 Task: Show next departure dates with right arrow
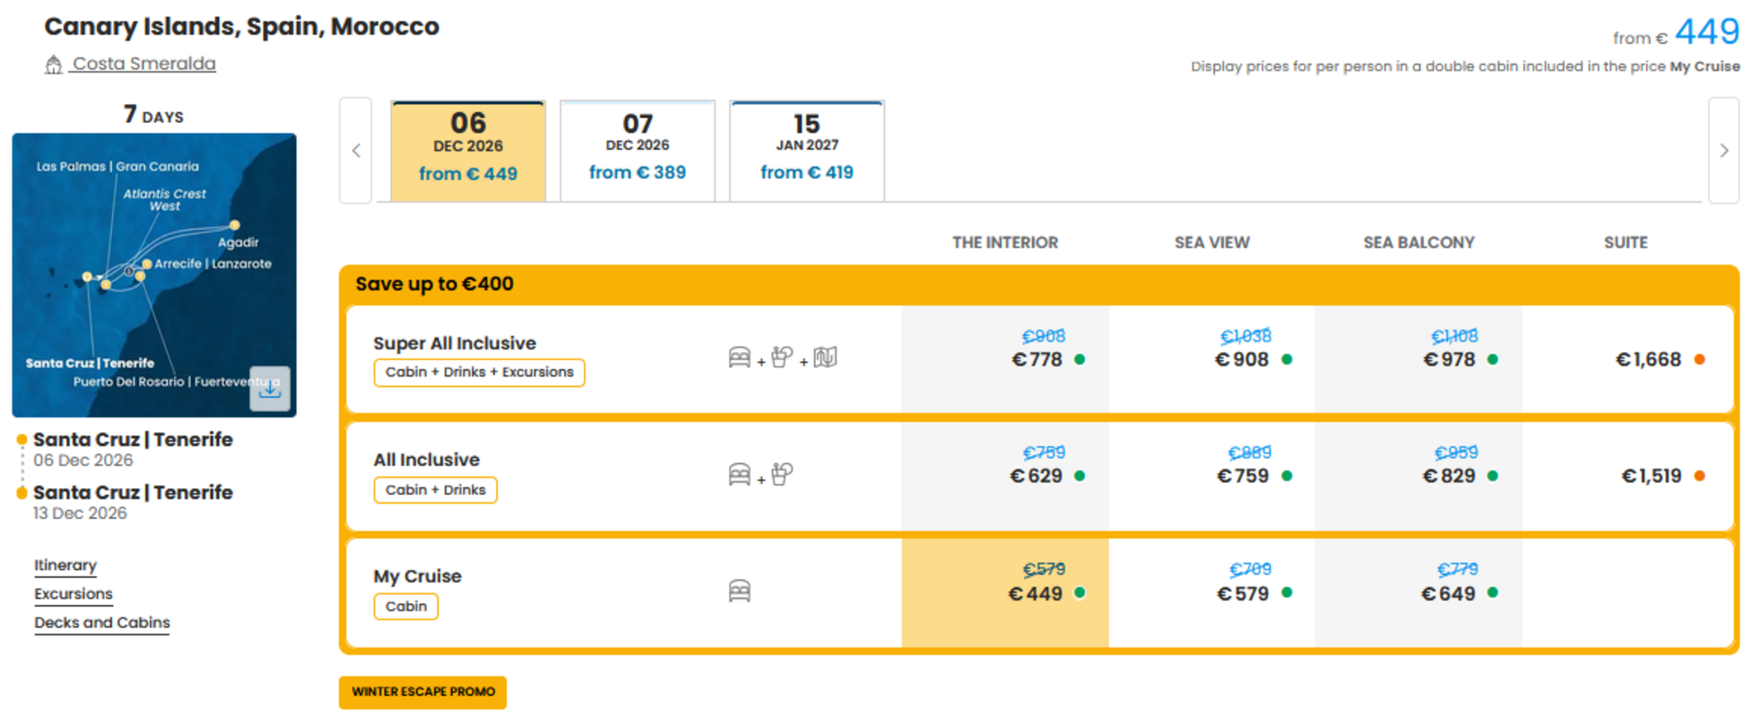1723,151
